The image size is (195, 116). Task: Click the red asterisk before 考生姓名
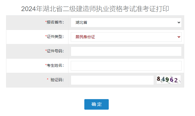[46, 65]
